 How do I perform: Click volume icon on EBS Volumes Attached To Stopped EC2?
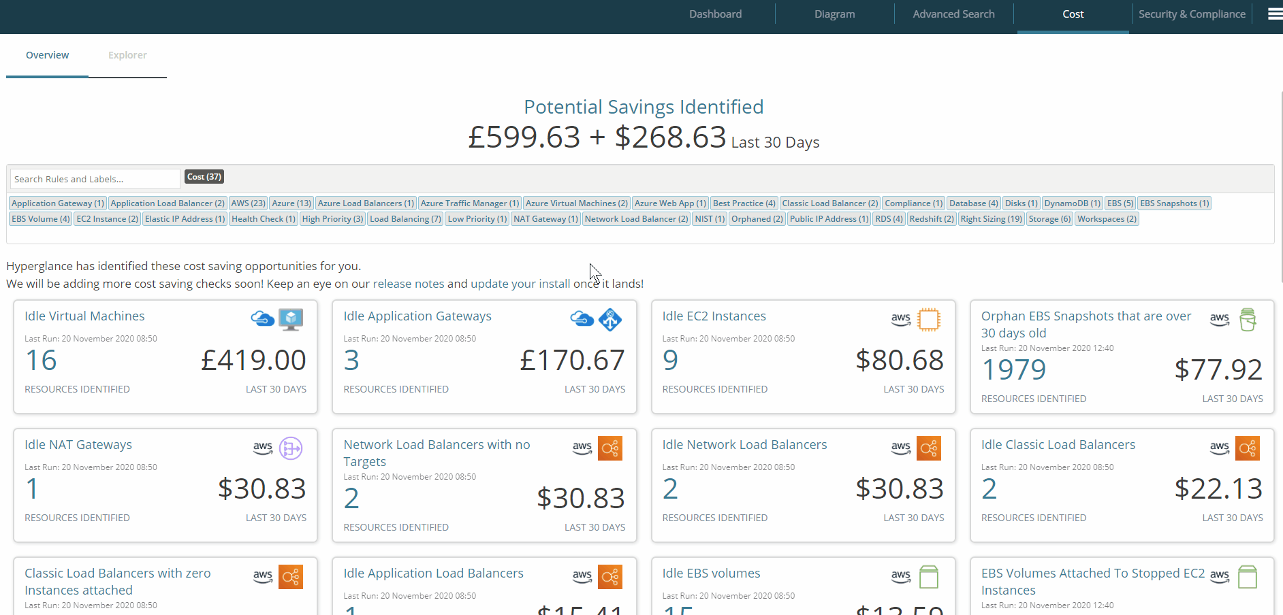[1248, 577]
